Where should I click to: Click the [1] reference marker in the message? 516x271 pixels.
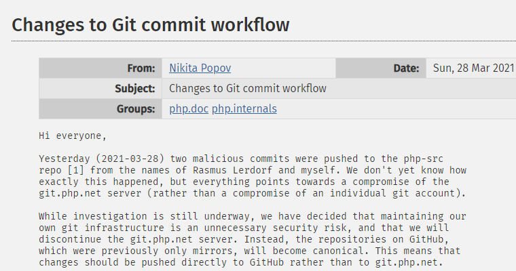[x=75, y=170]
